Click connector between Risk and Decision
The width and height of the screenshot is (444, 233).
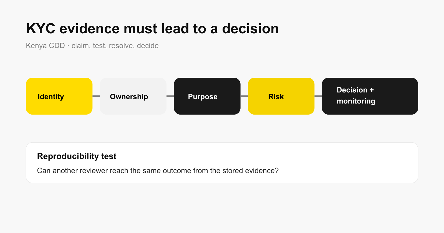coord(318,96)
